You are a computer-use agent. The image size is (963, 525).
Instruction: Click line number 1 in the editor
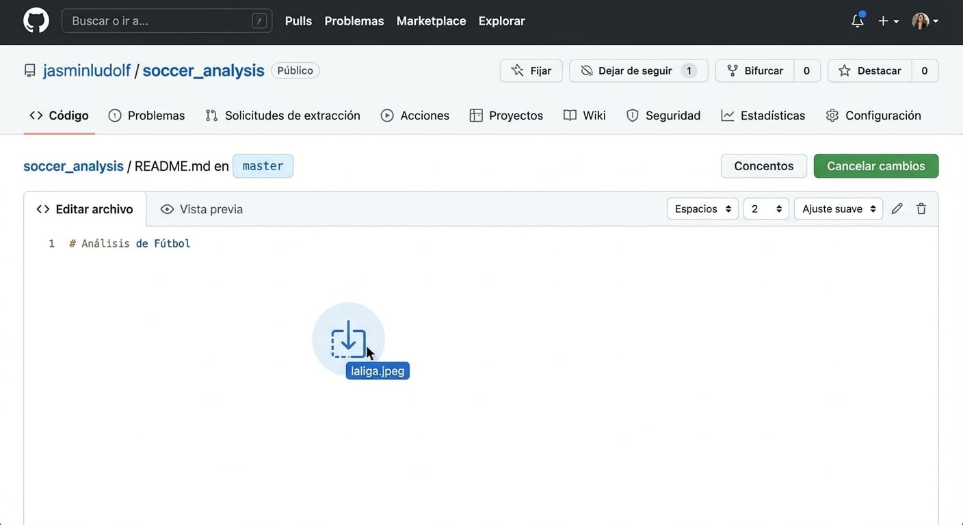51,243
